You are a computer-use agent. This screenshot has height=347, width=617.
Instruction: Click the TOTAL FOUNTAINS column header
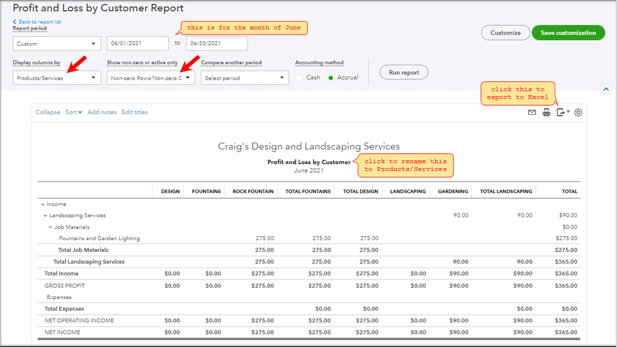[308, 191]
